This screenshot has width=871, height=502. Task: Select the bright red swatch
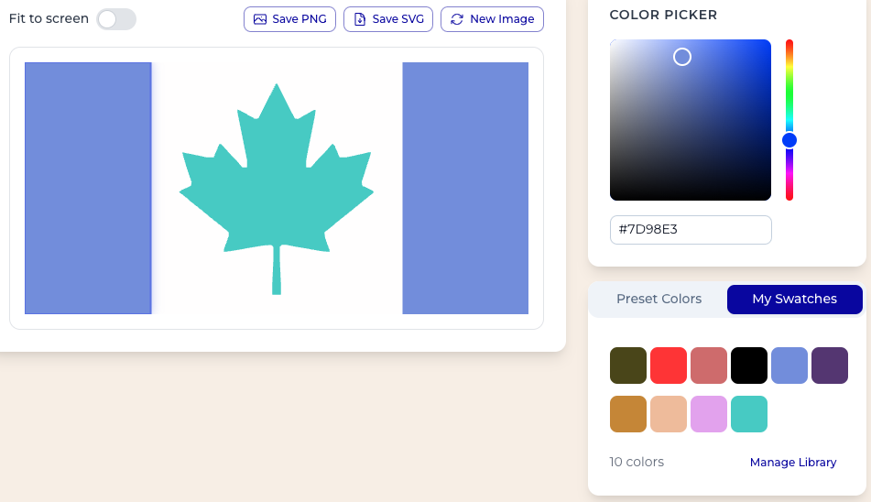pyautogui.click(x=669, y=366)
